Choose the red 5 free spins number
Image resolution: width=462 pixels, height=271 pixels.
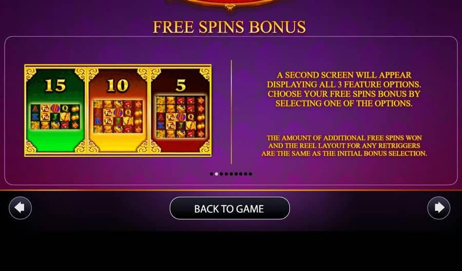(x=181, y=85)
